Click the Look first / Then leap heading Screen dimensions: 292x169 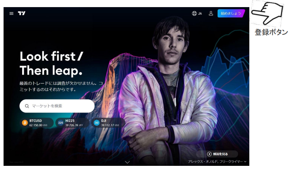click(x=51, y=63)
